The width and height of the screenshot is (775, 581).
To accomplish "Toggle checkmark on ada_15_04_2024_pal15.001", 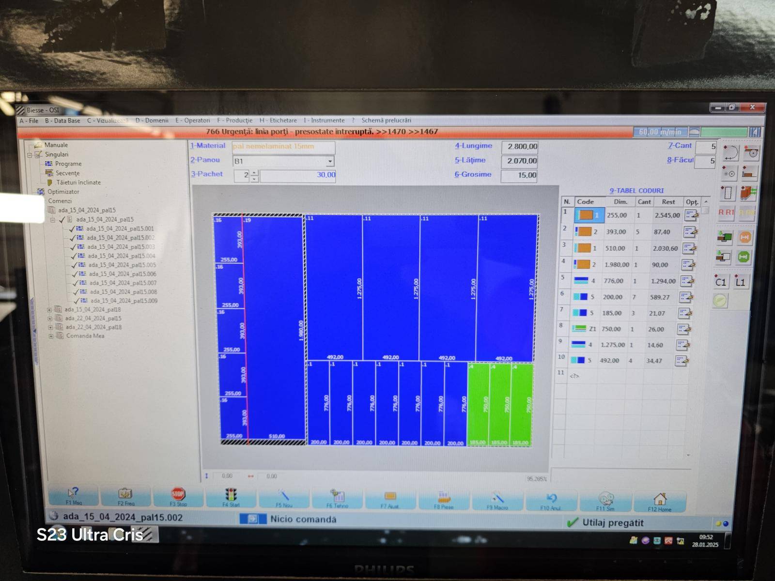I will click(x=72, y=229).
